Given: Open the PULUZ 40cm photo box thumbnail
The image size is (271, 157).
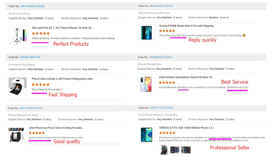Looking at the screenshot, I should 16,135.
